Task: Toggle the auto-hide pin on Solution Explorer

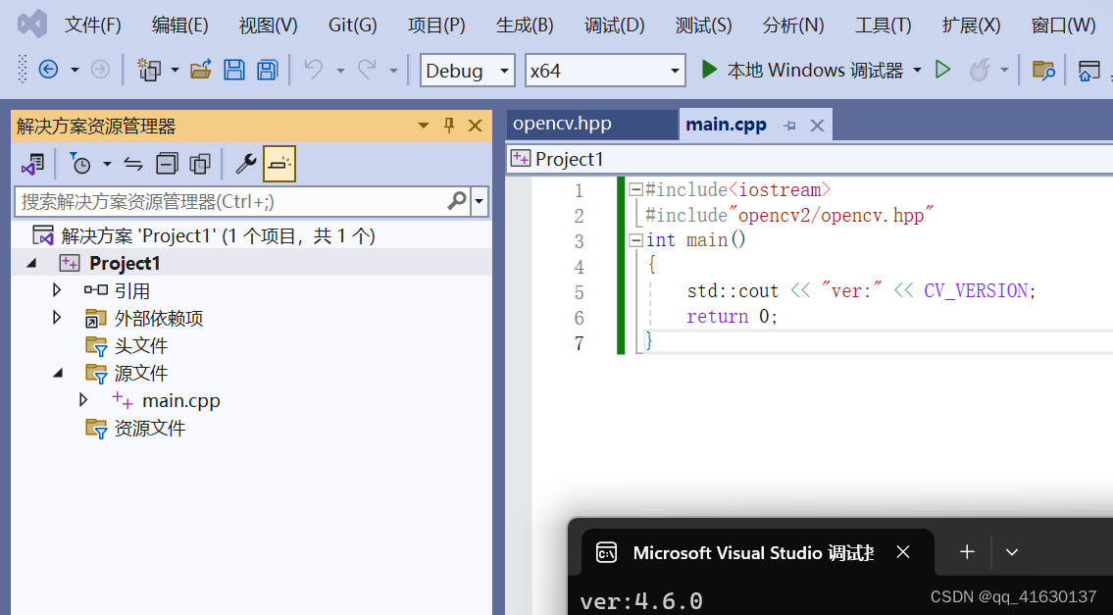Action: 448,126
